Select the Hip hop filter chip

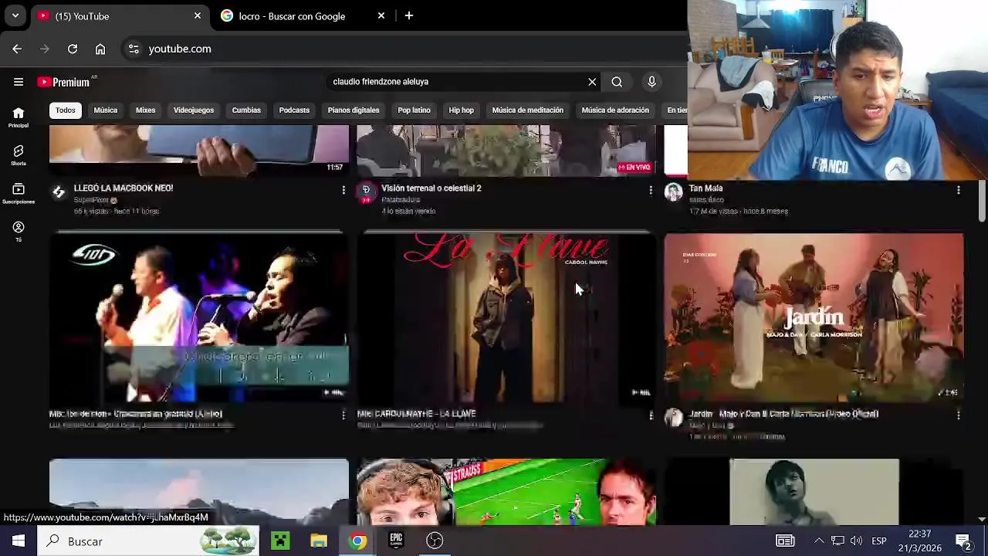462,110
